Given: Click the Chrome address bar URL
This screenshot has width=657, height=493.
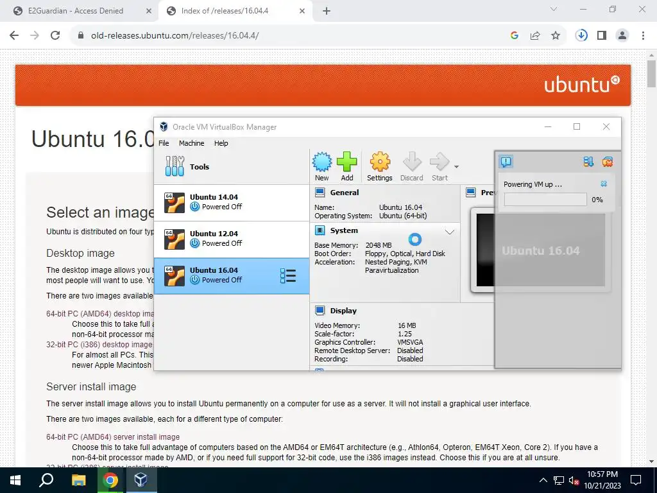Looking at the screenshot, I should click(175, 36).
